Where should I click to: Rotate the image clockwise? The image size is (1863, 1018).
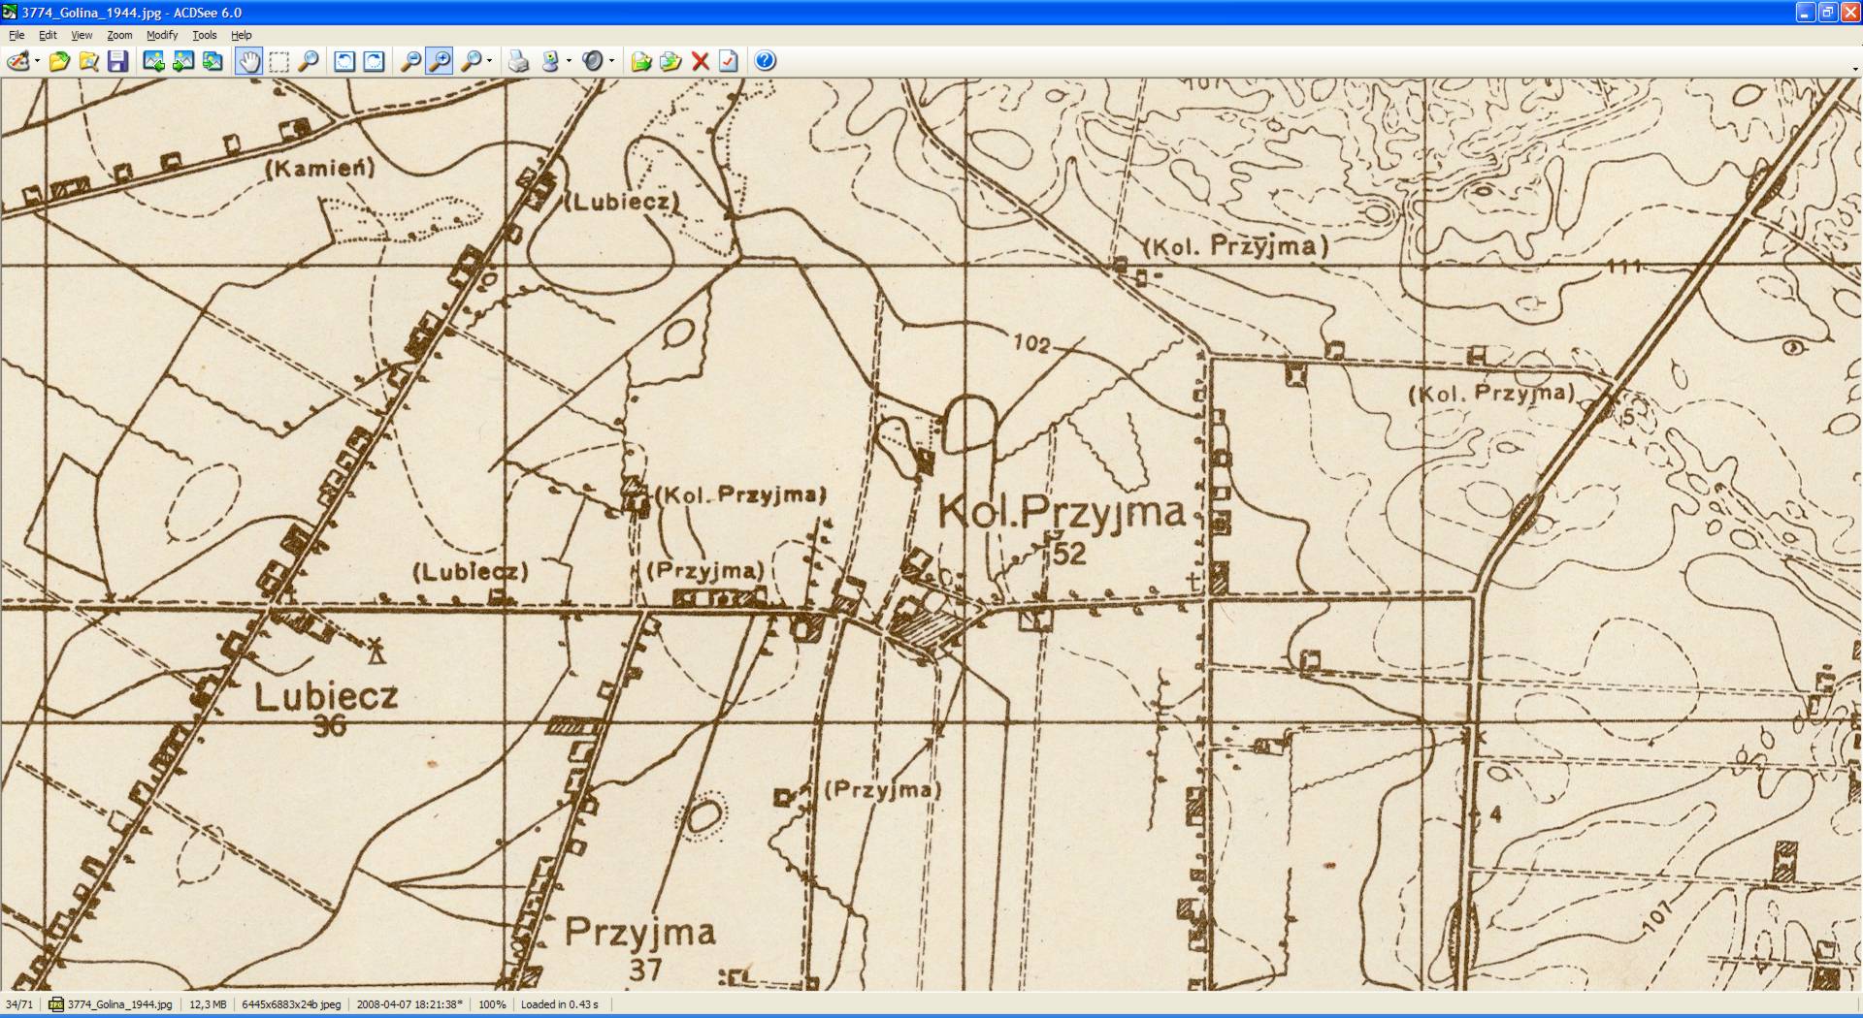(x=373, y=62)
